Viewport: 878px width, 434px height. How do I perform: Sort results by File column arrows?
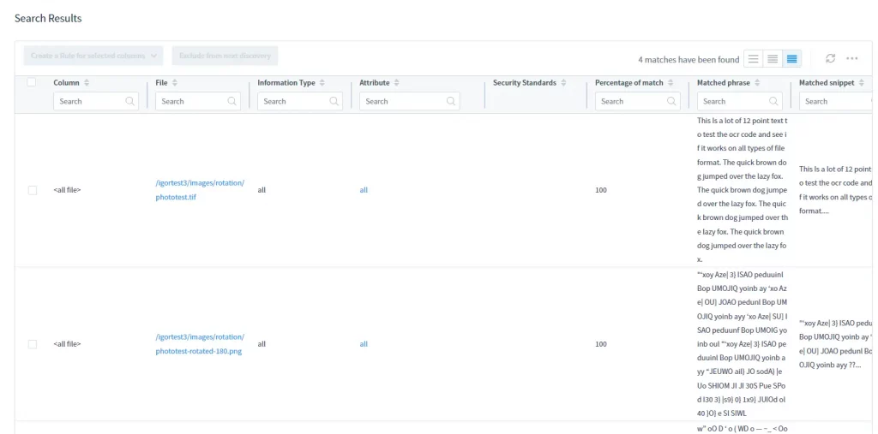pyautogui.click(x=175, y=83)
